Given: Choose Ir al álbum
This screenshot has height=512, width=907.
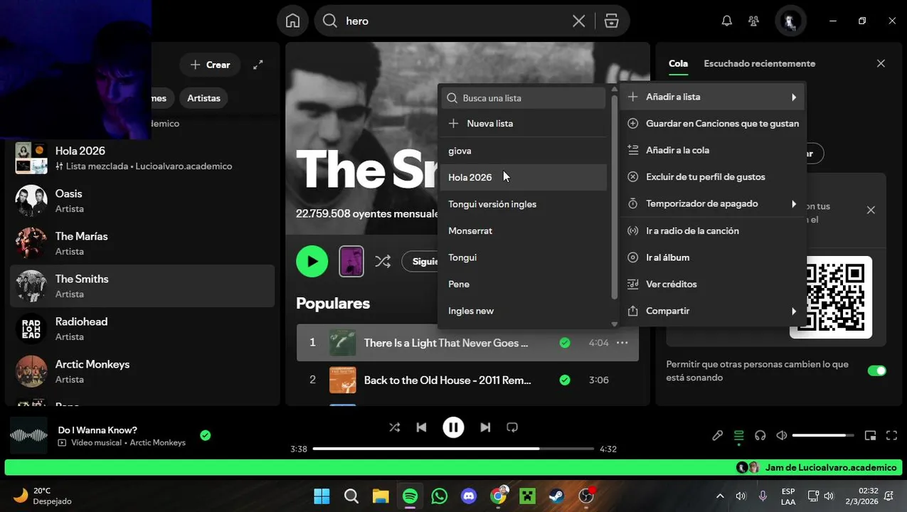Looking at the screenshot, I should point(712,257).
